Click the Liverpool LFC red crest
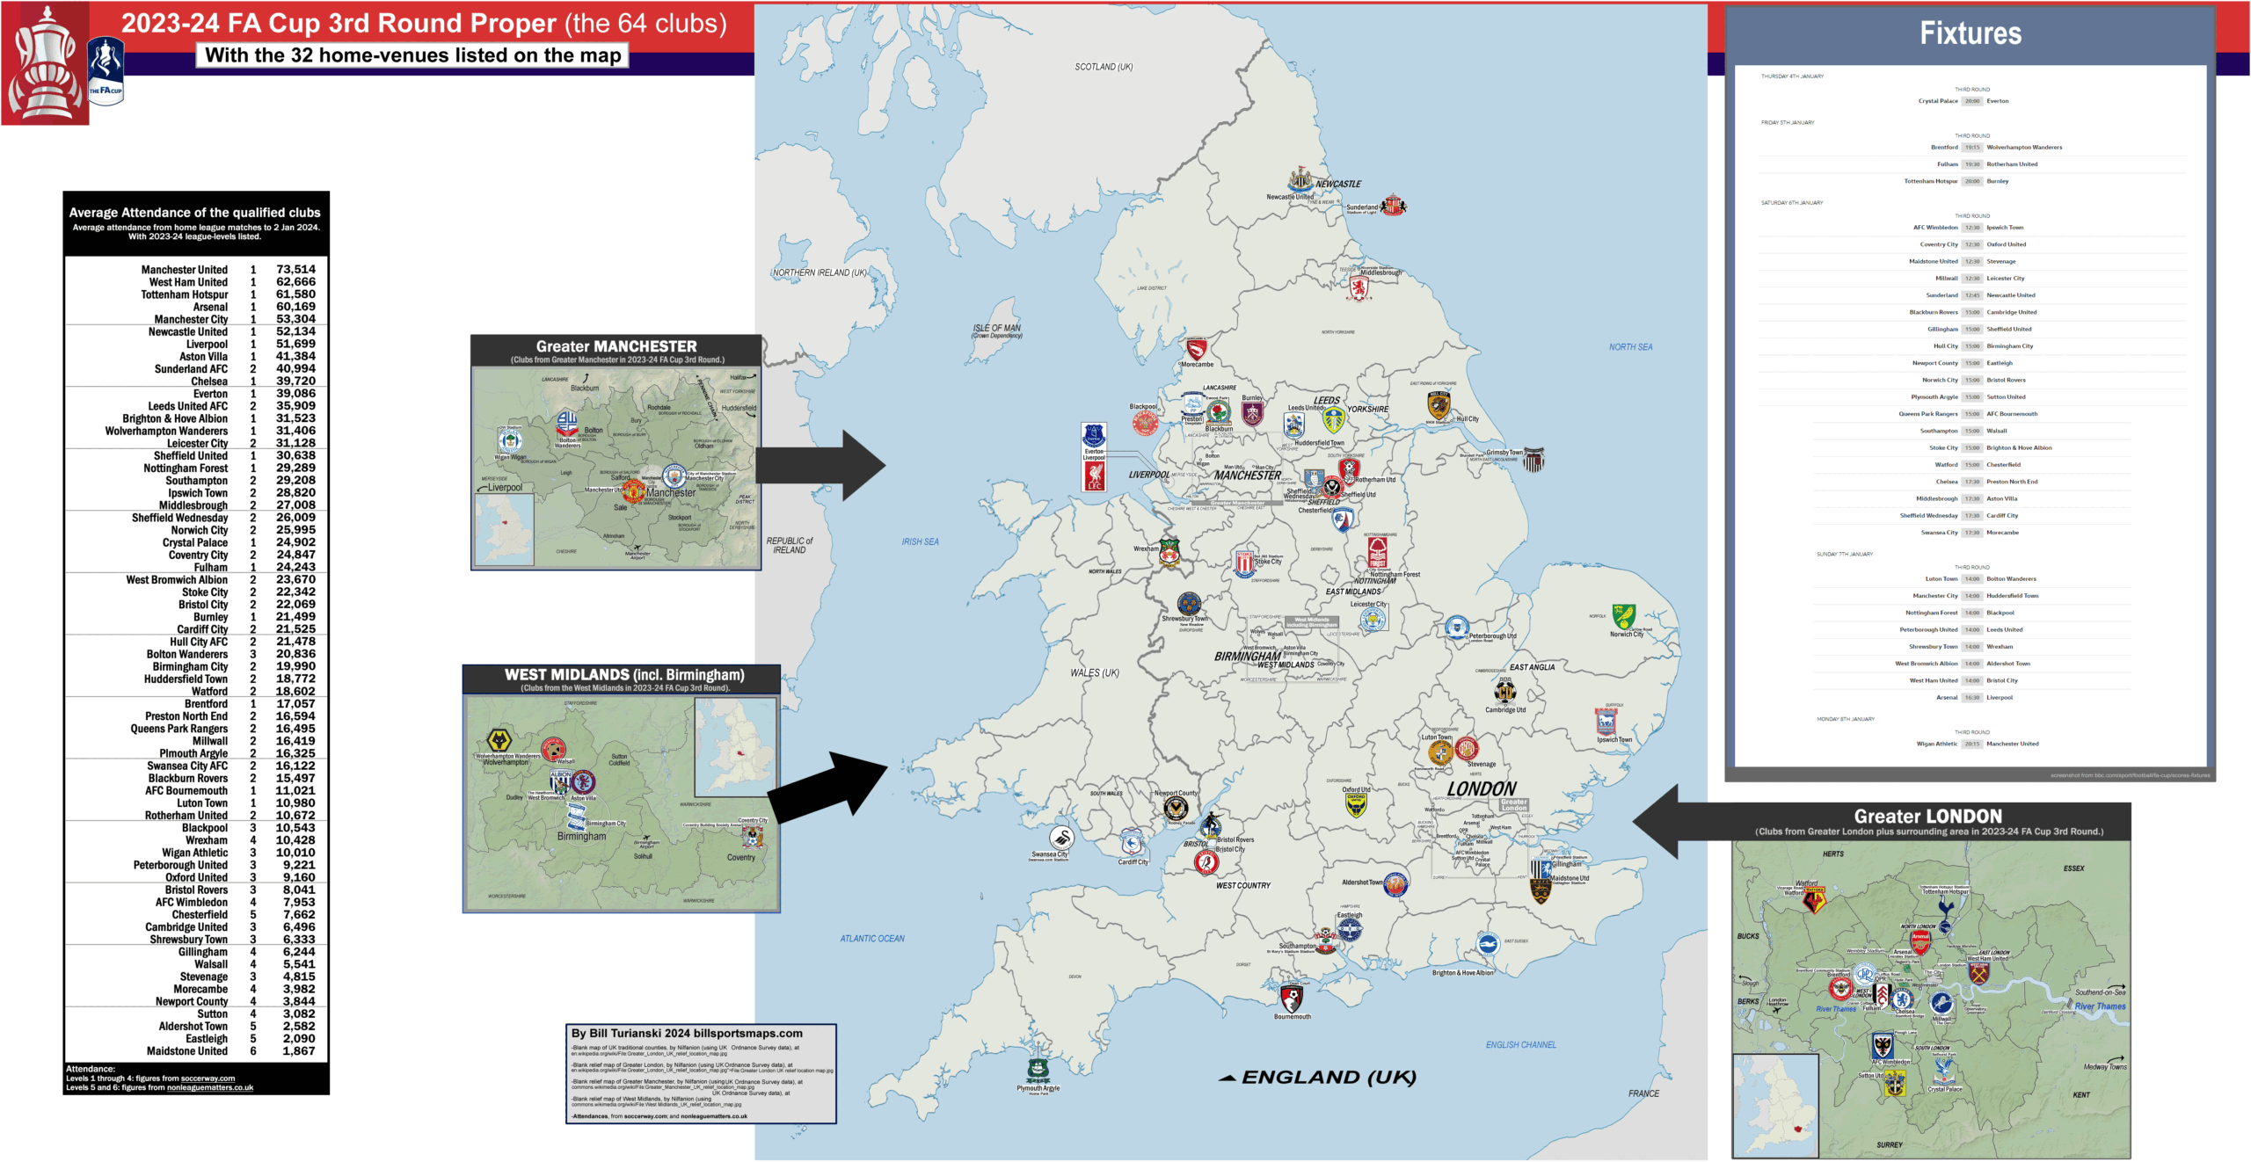2251x1162 pixels. pyautogui.click(x=1094, y=476)
